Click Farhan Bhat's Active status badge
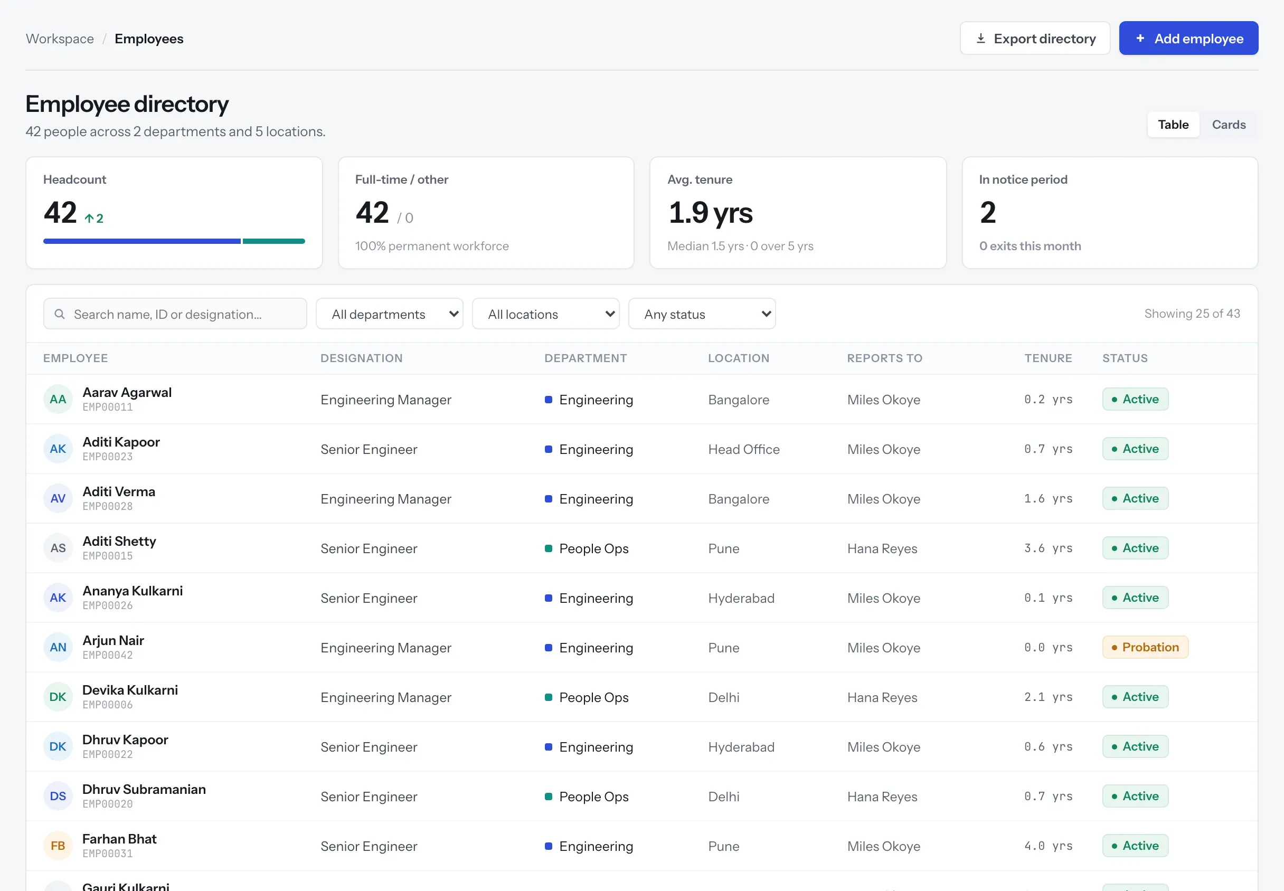The height and width of the screenshot is (891, 1284). coord(1135,846)
